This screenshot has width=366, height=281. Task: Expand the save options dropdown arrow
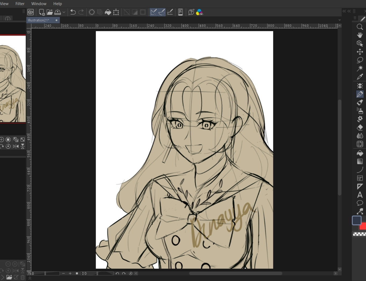(x=64, y=12)
